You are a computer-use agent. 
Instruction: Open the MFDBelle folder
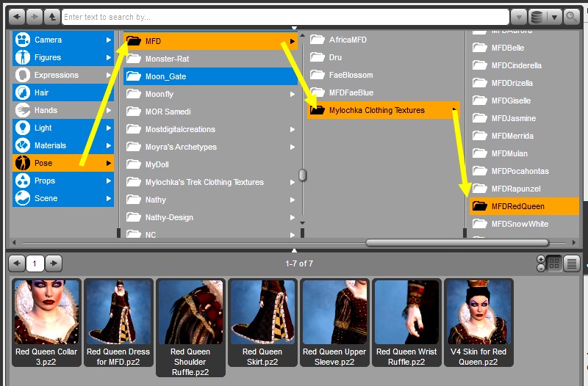(524, 48)
